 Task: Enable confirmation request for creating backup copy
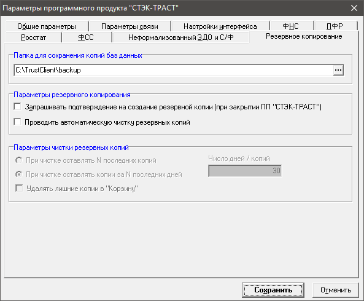click(17, 107)
